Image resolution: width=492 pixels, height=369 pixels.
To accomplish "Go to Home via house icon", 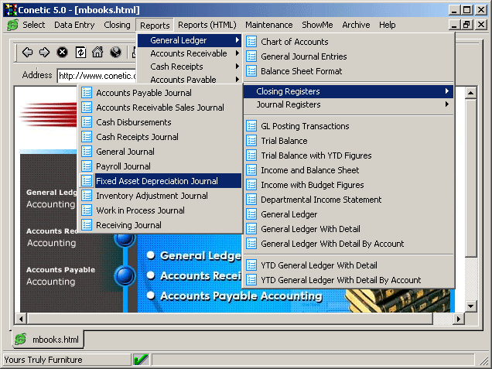I will [97, 53].
